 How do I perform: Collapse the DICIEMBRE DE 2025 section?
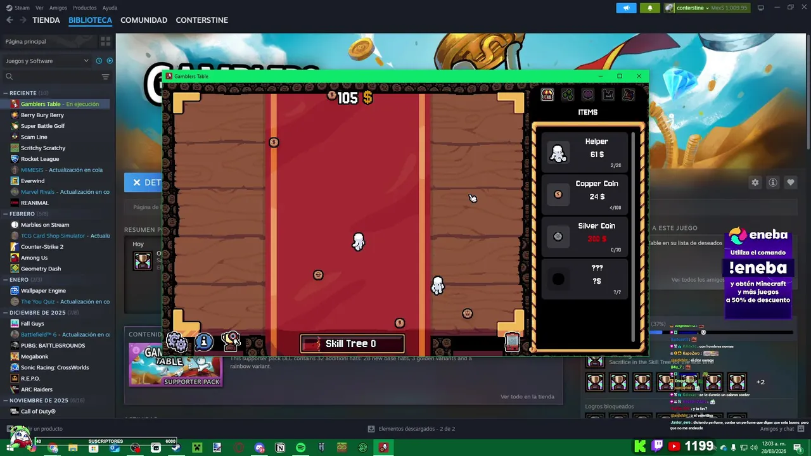[42, 313]
